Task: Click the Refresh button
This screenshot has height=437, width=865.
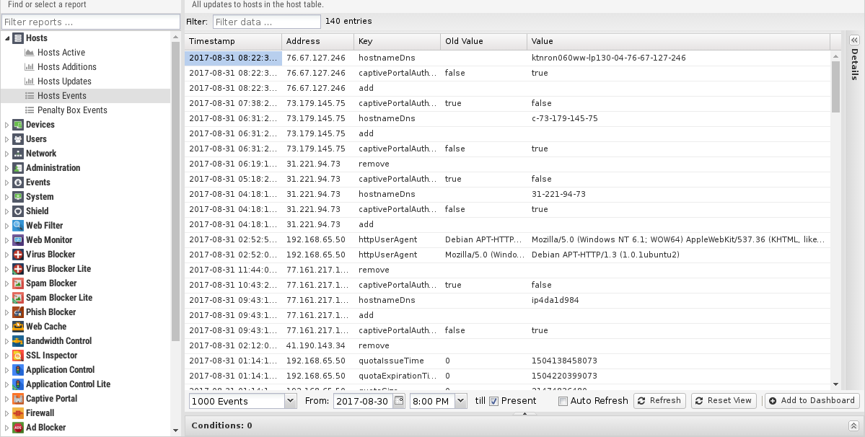Action: pos(659,401)
